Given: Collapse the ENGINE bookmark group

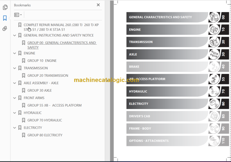Looking at the screenshot, I should click(x=14, y=53).
